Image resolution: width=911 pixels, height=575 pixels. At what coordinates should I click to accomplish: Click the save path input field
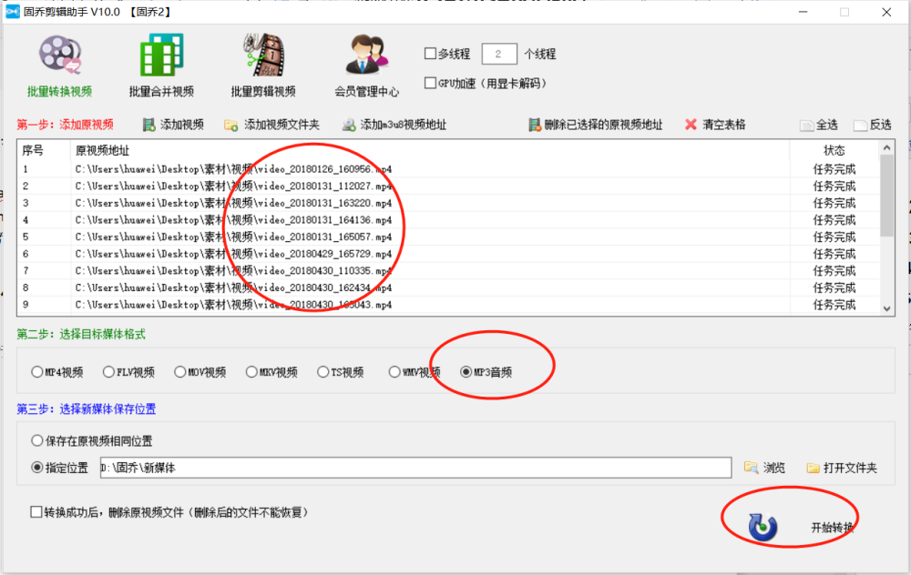point(415,468)
